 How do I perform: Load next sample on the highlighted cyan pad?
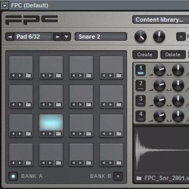50,134
